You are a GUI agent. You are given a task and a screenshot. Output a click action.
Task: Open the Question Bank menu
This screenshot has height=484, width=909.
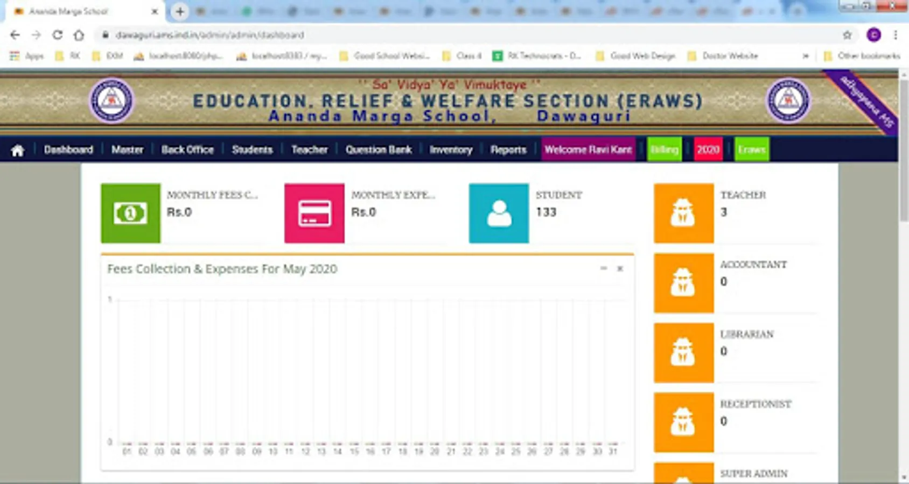(x=379, y=150)
